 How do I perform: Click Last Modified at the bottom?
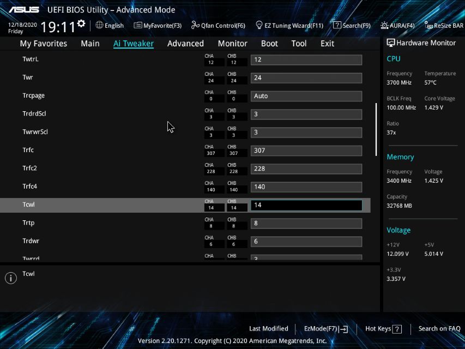pos(268,328)
